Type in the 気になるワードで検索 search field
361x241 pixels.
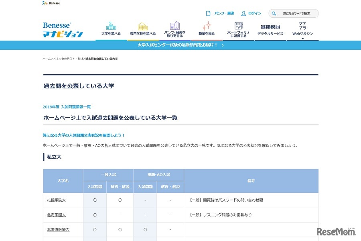(x=297, y=14)
